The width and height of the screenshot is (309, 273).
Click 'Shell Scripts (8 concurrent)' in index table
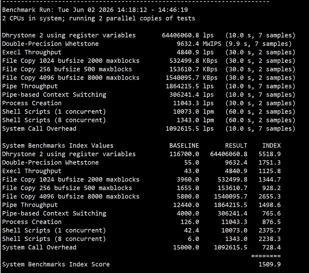point(54,239)
